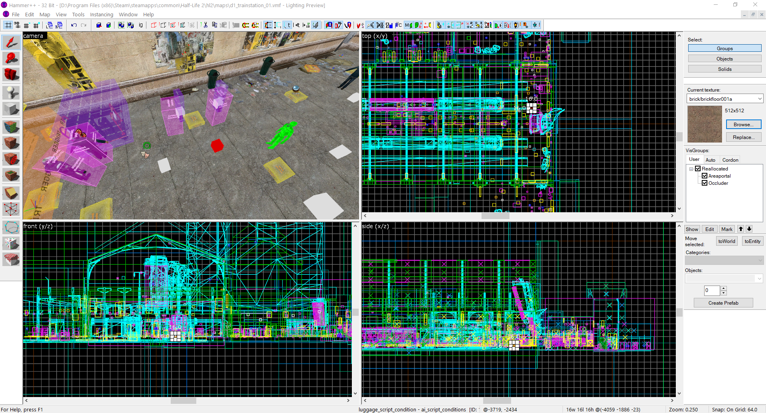The width and height of the screenshot is (766, 413).
Task: Select by Solids button
Action: (x=725, y=69)
